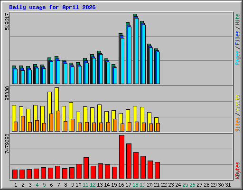This screenshot has width=243, height=190.
Task: Select day 9 on the date axis
Action: (x=73, y=185)
